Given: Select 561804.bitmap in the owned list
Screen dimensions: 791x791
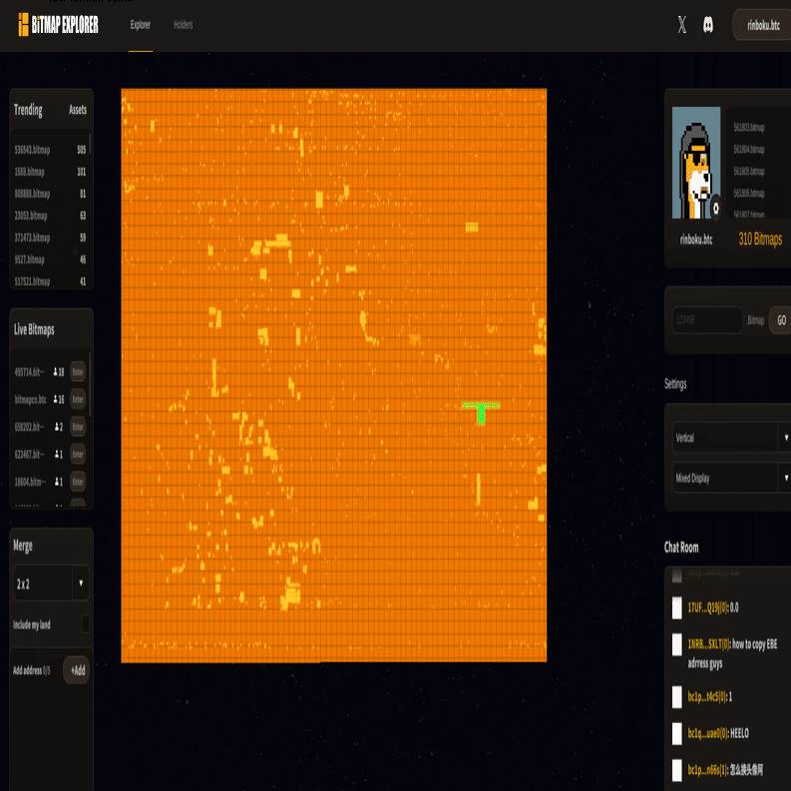Looking at the screenshot, I should [749, 150].
